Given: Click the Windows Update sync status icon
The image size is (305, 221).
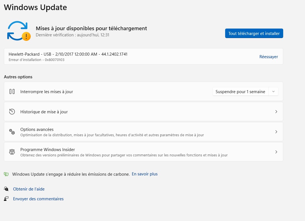Looking at the screenshot, I should [x=19, y=31].
